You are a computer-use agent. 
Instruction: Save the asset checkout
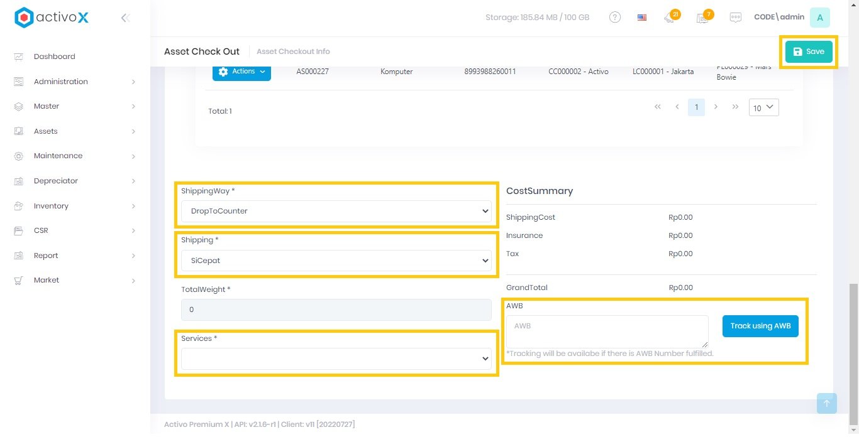tap(808, 51)
